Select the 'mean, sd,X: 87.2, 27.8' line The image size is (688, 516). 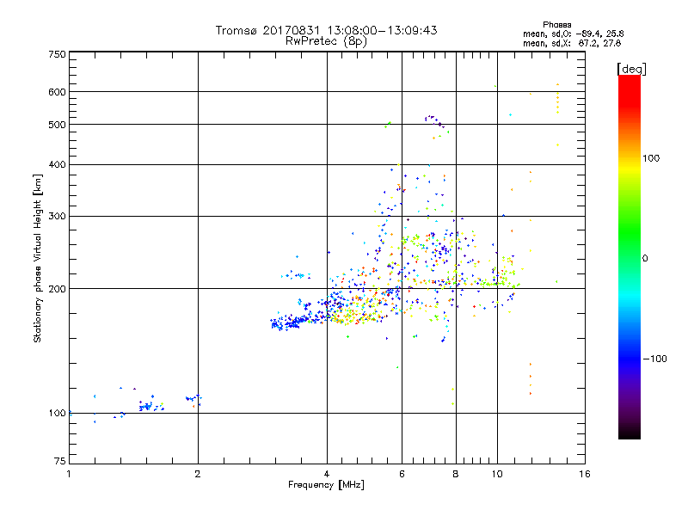(x=572, y=43)
